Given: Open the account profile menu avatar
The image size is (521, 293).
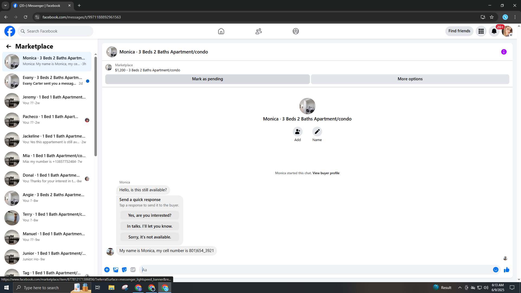Looking at the screenshot, I should 507,31.
